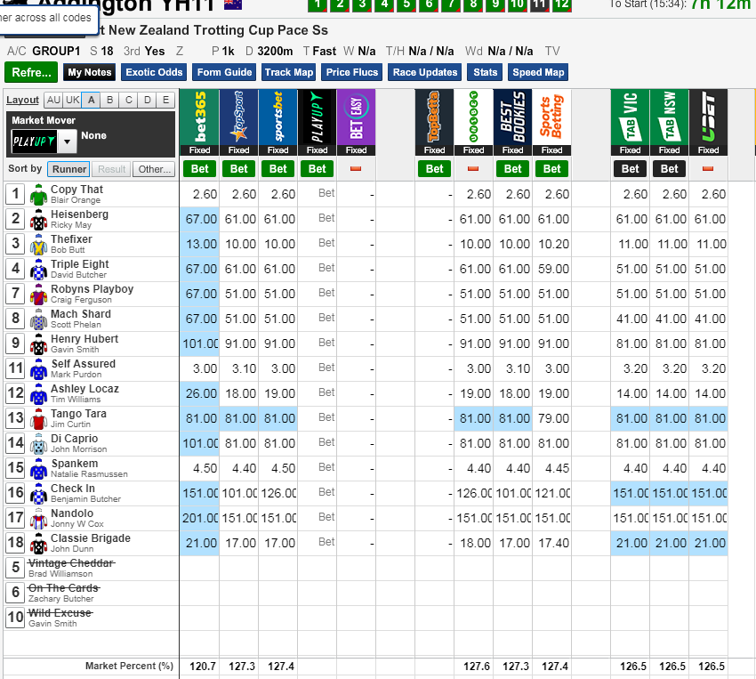Click scratched runner Vintage Cheddar
This screenshot has width=756, height=679.
click(x=71, y=562)
